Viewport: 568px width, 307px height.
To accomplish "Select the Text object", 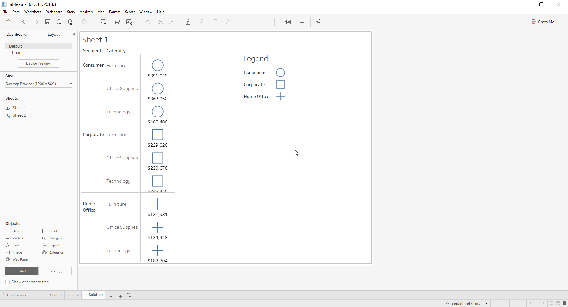I will pyautogui.click(x=12, y=245).
